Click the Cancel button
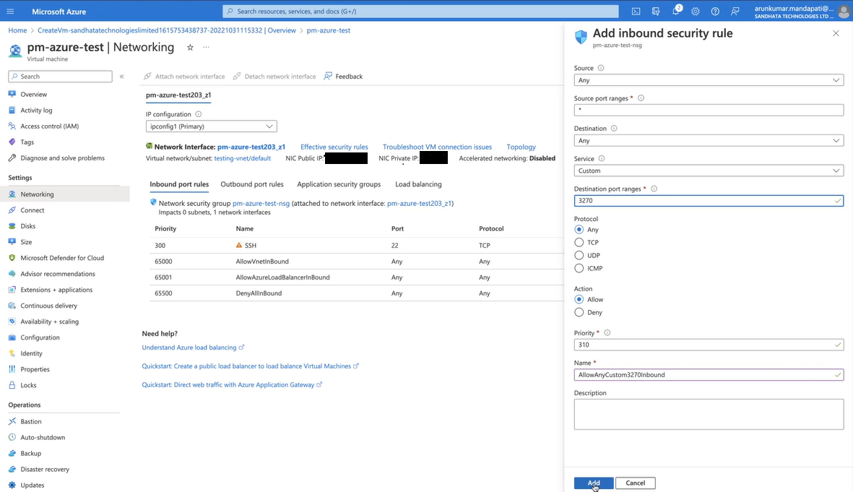Viewport: 853px width, 492px height. click(x=635, y=483)
